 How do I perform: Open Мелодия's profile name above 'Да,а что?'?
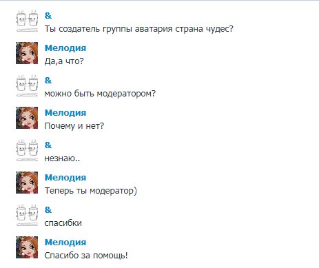click(65, 48)
